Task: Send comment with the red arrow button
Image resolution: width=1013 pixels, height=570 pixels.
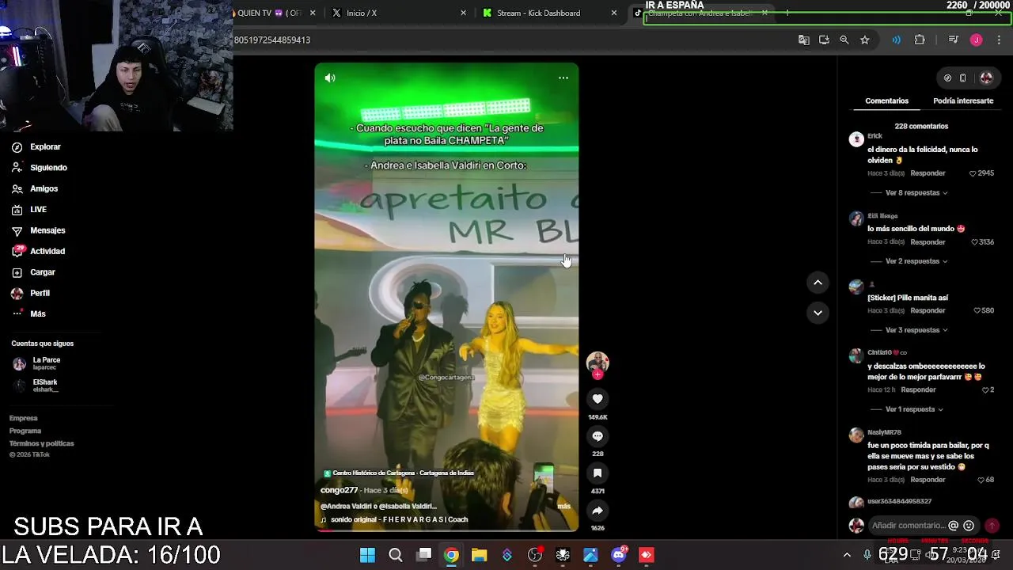Action: (x=992, y=526)
